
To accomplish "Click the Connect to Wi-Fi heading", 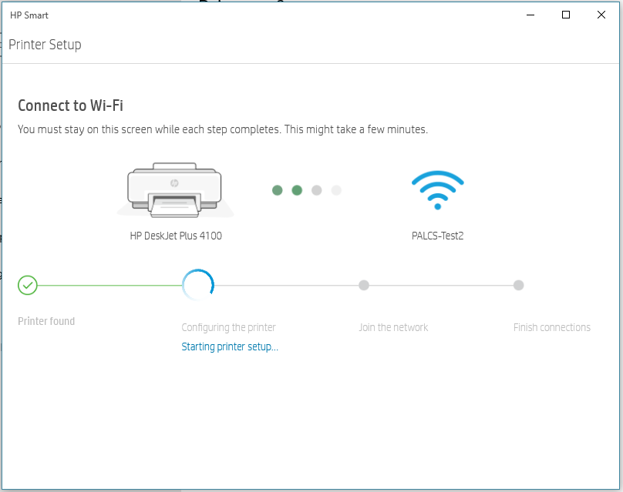I will click(70, 106).
